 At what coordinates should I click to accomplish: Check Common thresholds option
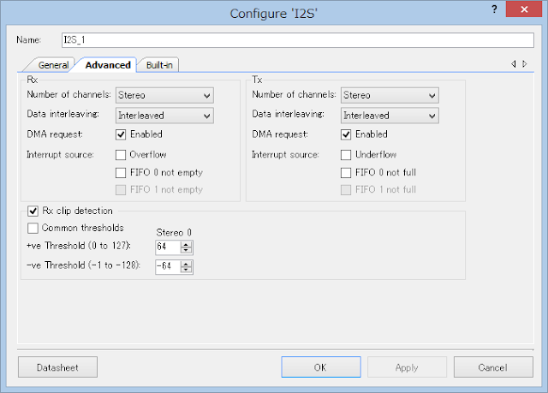coord(33,228)
